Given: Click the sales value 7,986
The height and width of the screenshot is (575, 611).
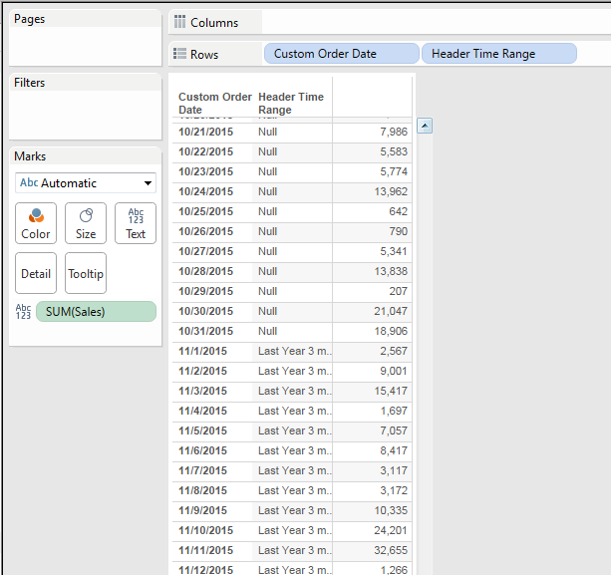Looking at the screenshot, I should (394, 132).
